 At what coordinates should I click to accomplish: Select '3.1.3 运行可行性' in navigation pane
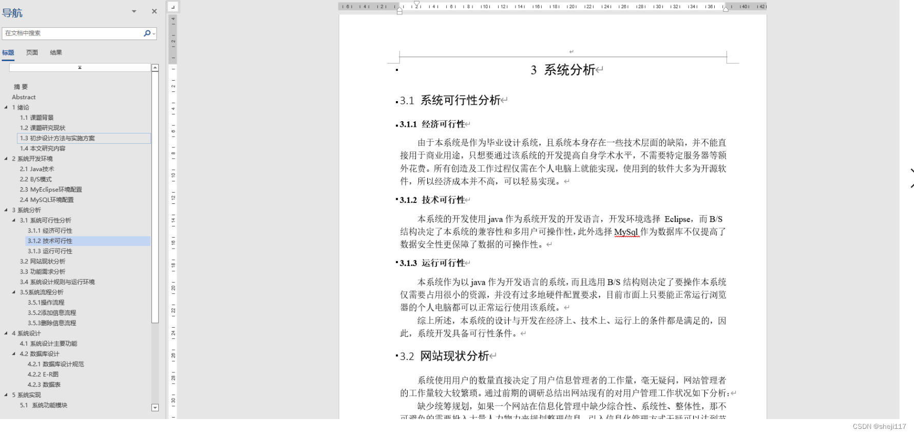50,251
